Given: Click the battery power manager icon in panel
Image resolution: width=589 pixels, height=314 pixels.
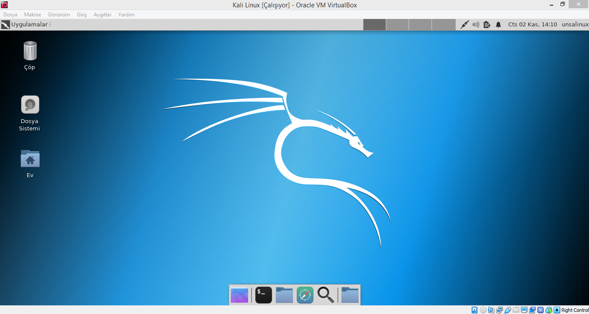Looking at the screenshot, I should (487, 25).
